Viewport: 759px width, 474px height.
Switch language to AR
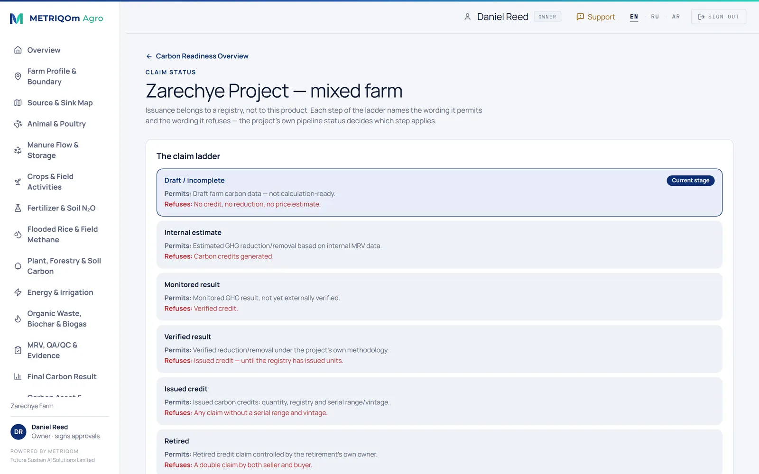pos(676,17)
